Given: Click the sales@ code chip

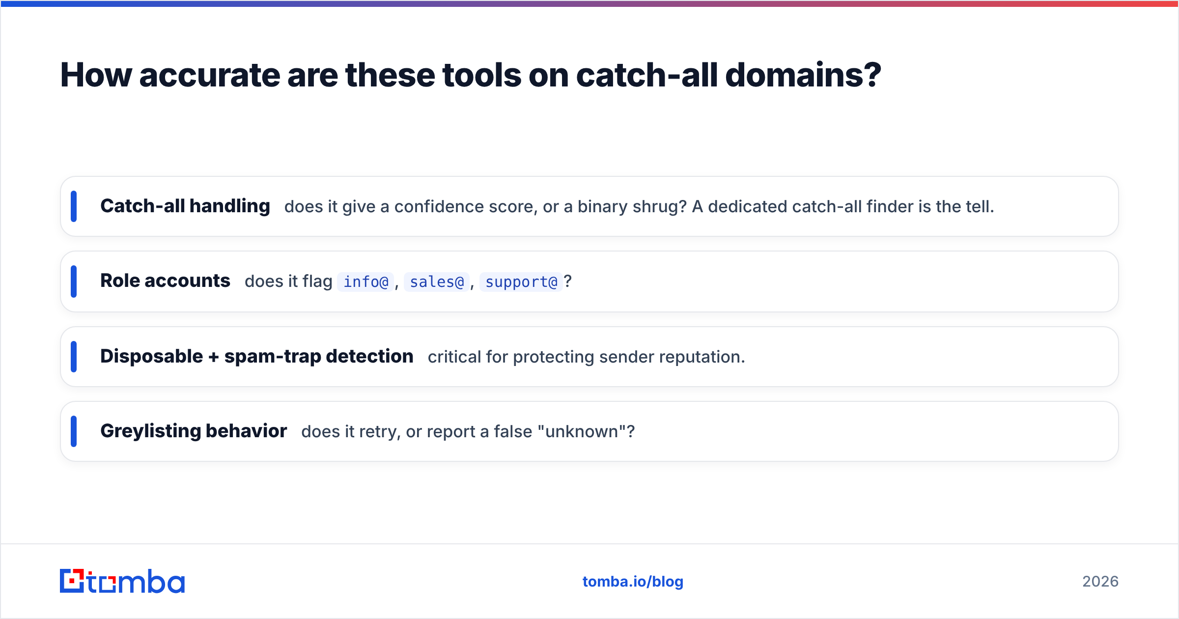Looking at the screenshot, I should [437, 282].
